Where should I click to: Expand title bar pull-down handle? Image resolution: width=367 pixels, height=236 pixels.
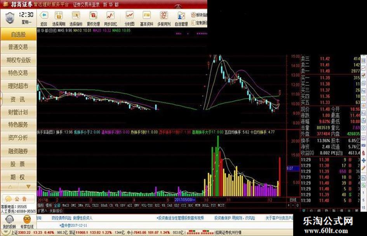[x=178, y=6]
